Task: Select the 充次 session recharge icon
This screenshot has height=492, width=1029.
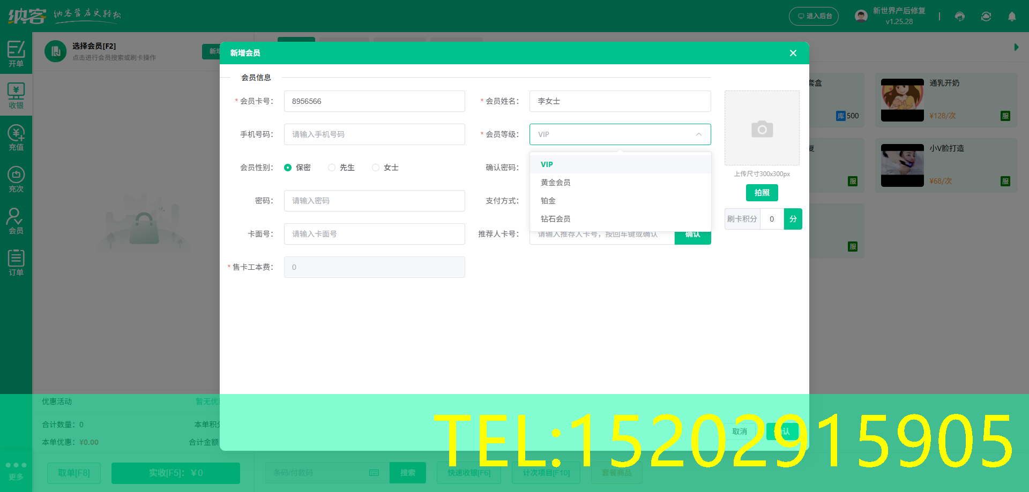Action: click(16, 178)
